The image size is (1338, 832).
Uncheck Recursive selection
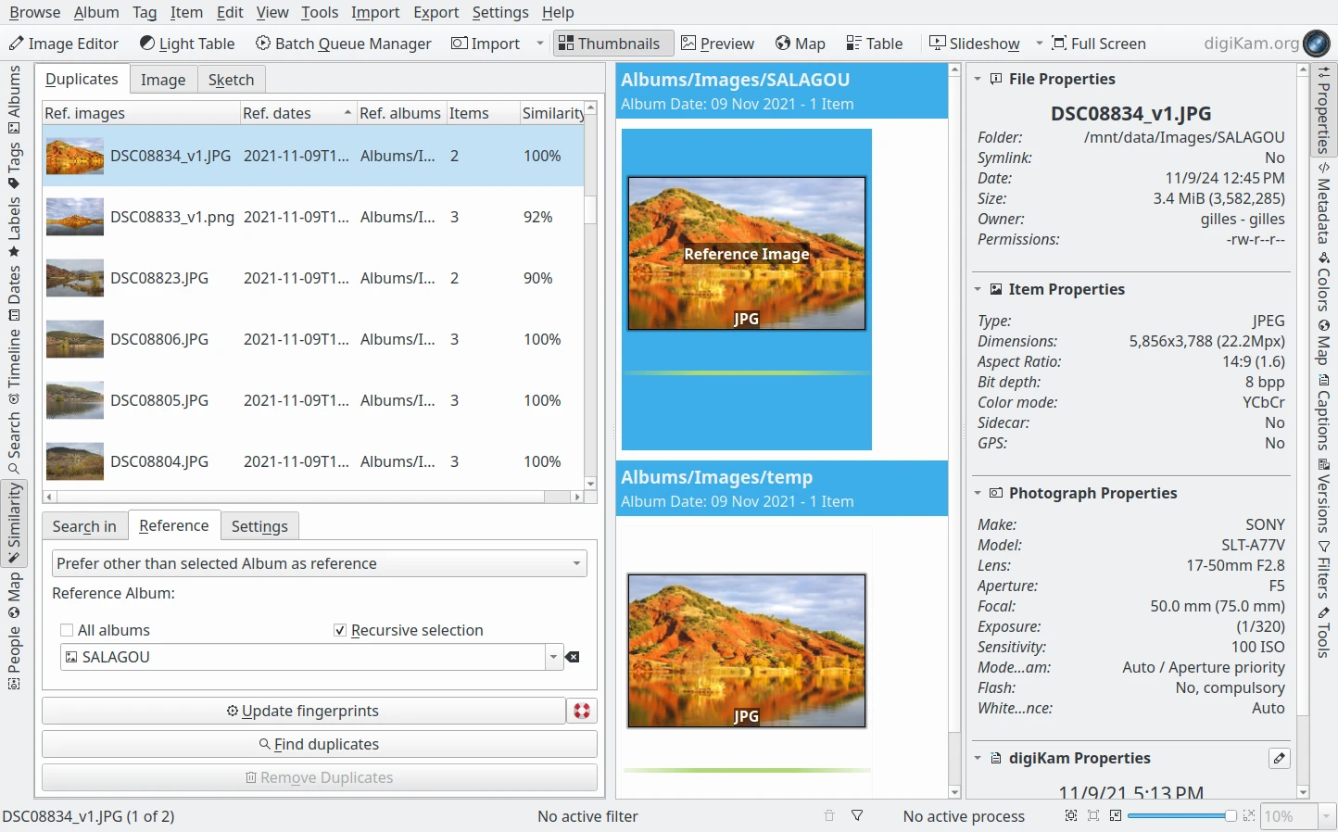340,630
